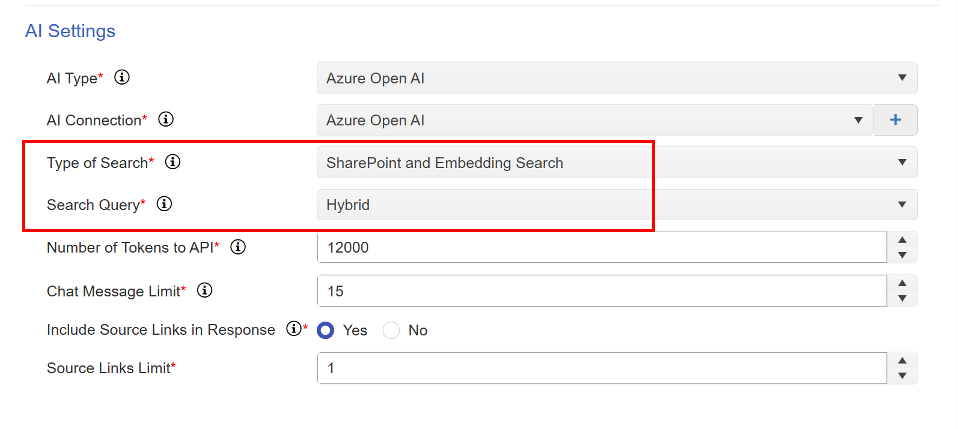The width and height of the screenshot is (958, 429).
Task: Click the info icon beside AI Type
Action: (x=122, y=77)
